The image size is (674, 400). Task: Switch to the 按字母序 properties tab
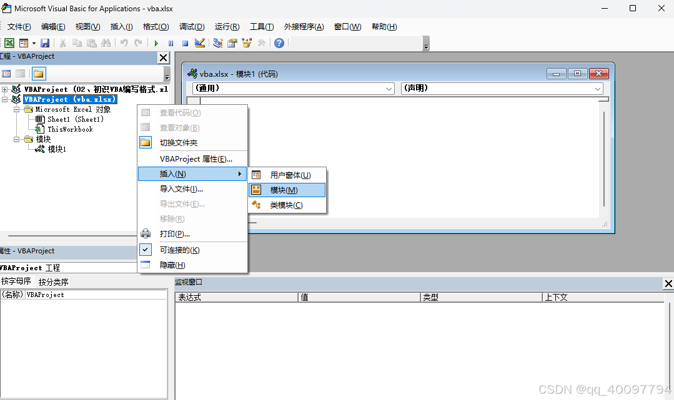16,281
